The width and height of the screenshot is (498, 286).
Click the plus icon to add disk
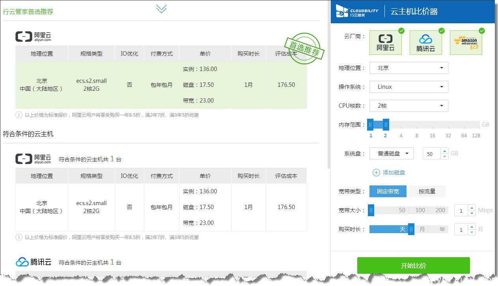coord(376,172)
